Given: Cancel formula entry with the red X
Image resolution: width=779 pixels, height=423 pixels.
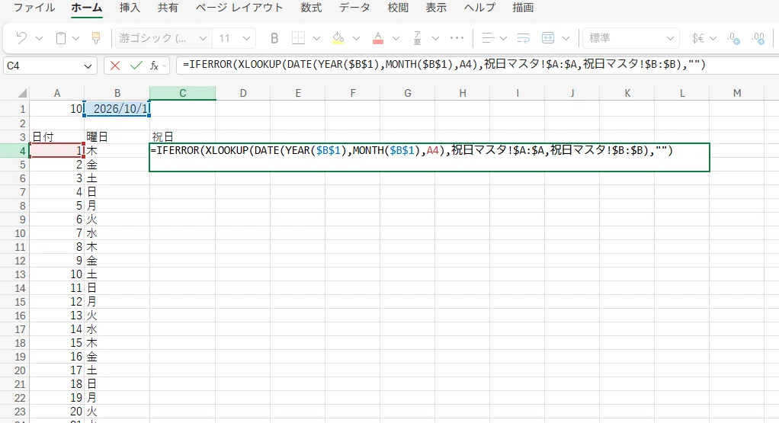Looking at the screenshot, I should click(x=115, y=66).
